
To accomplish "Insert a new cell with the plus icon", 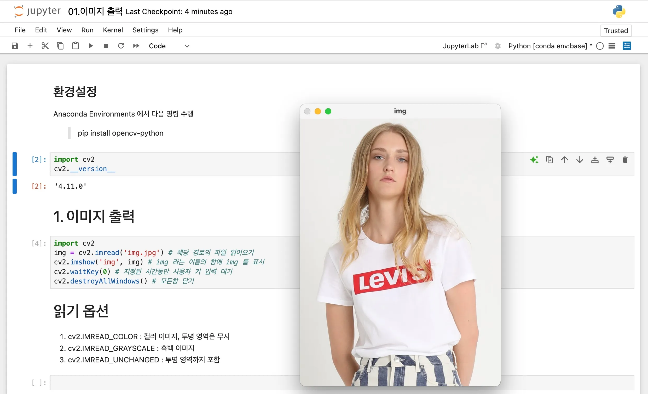I will [30, 46].
